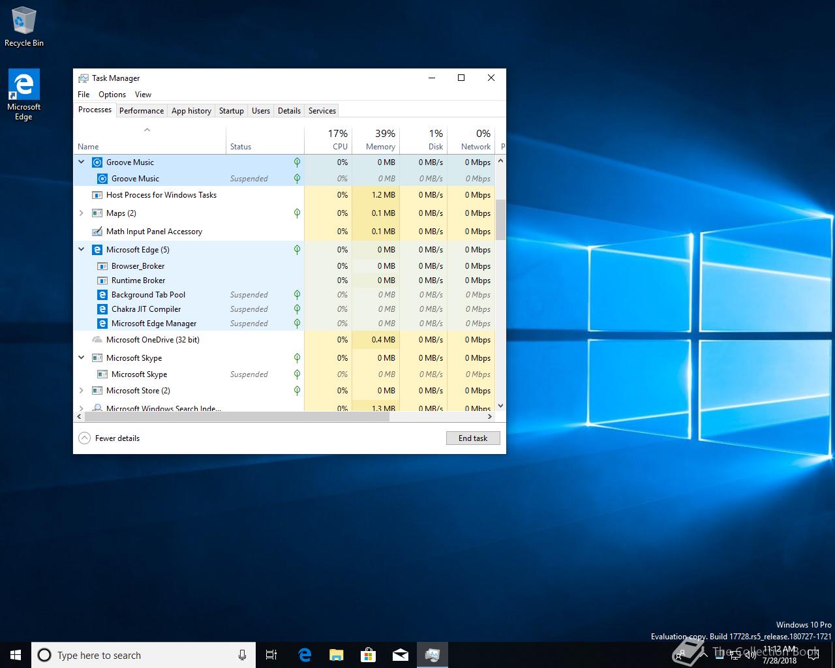Click the vertical scrollbar thumb
Screen dimensions: 835x668
coord(501,220)
